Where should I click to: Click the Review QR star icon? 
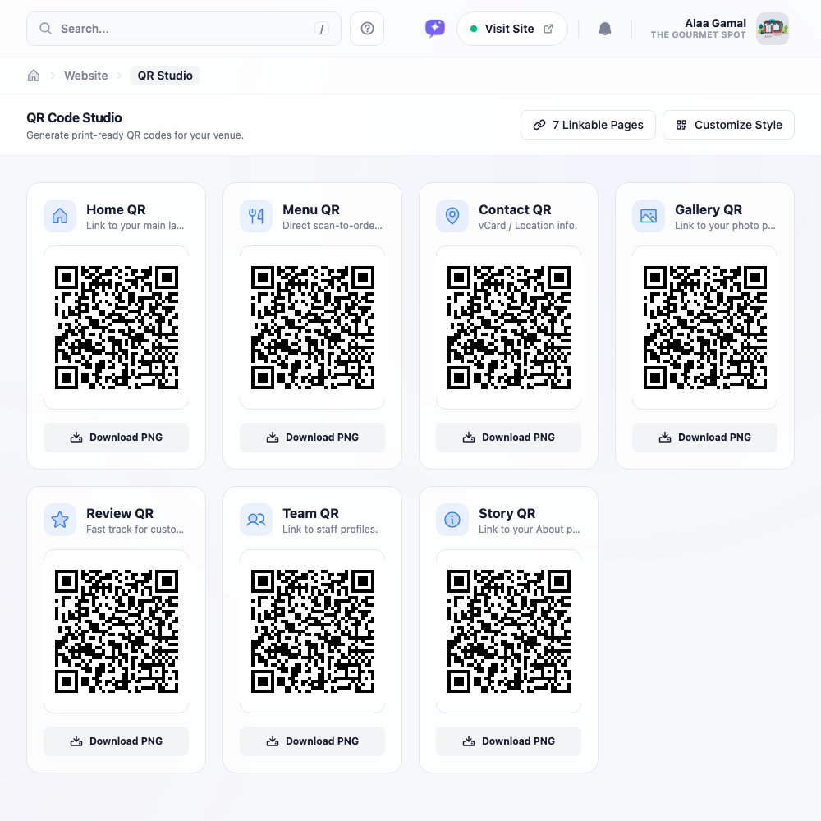click(x=60, y=520)
